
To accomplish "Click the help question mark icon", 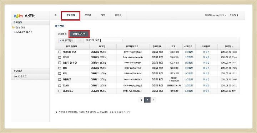I will click(237, 15).
